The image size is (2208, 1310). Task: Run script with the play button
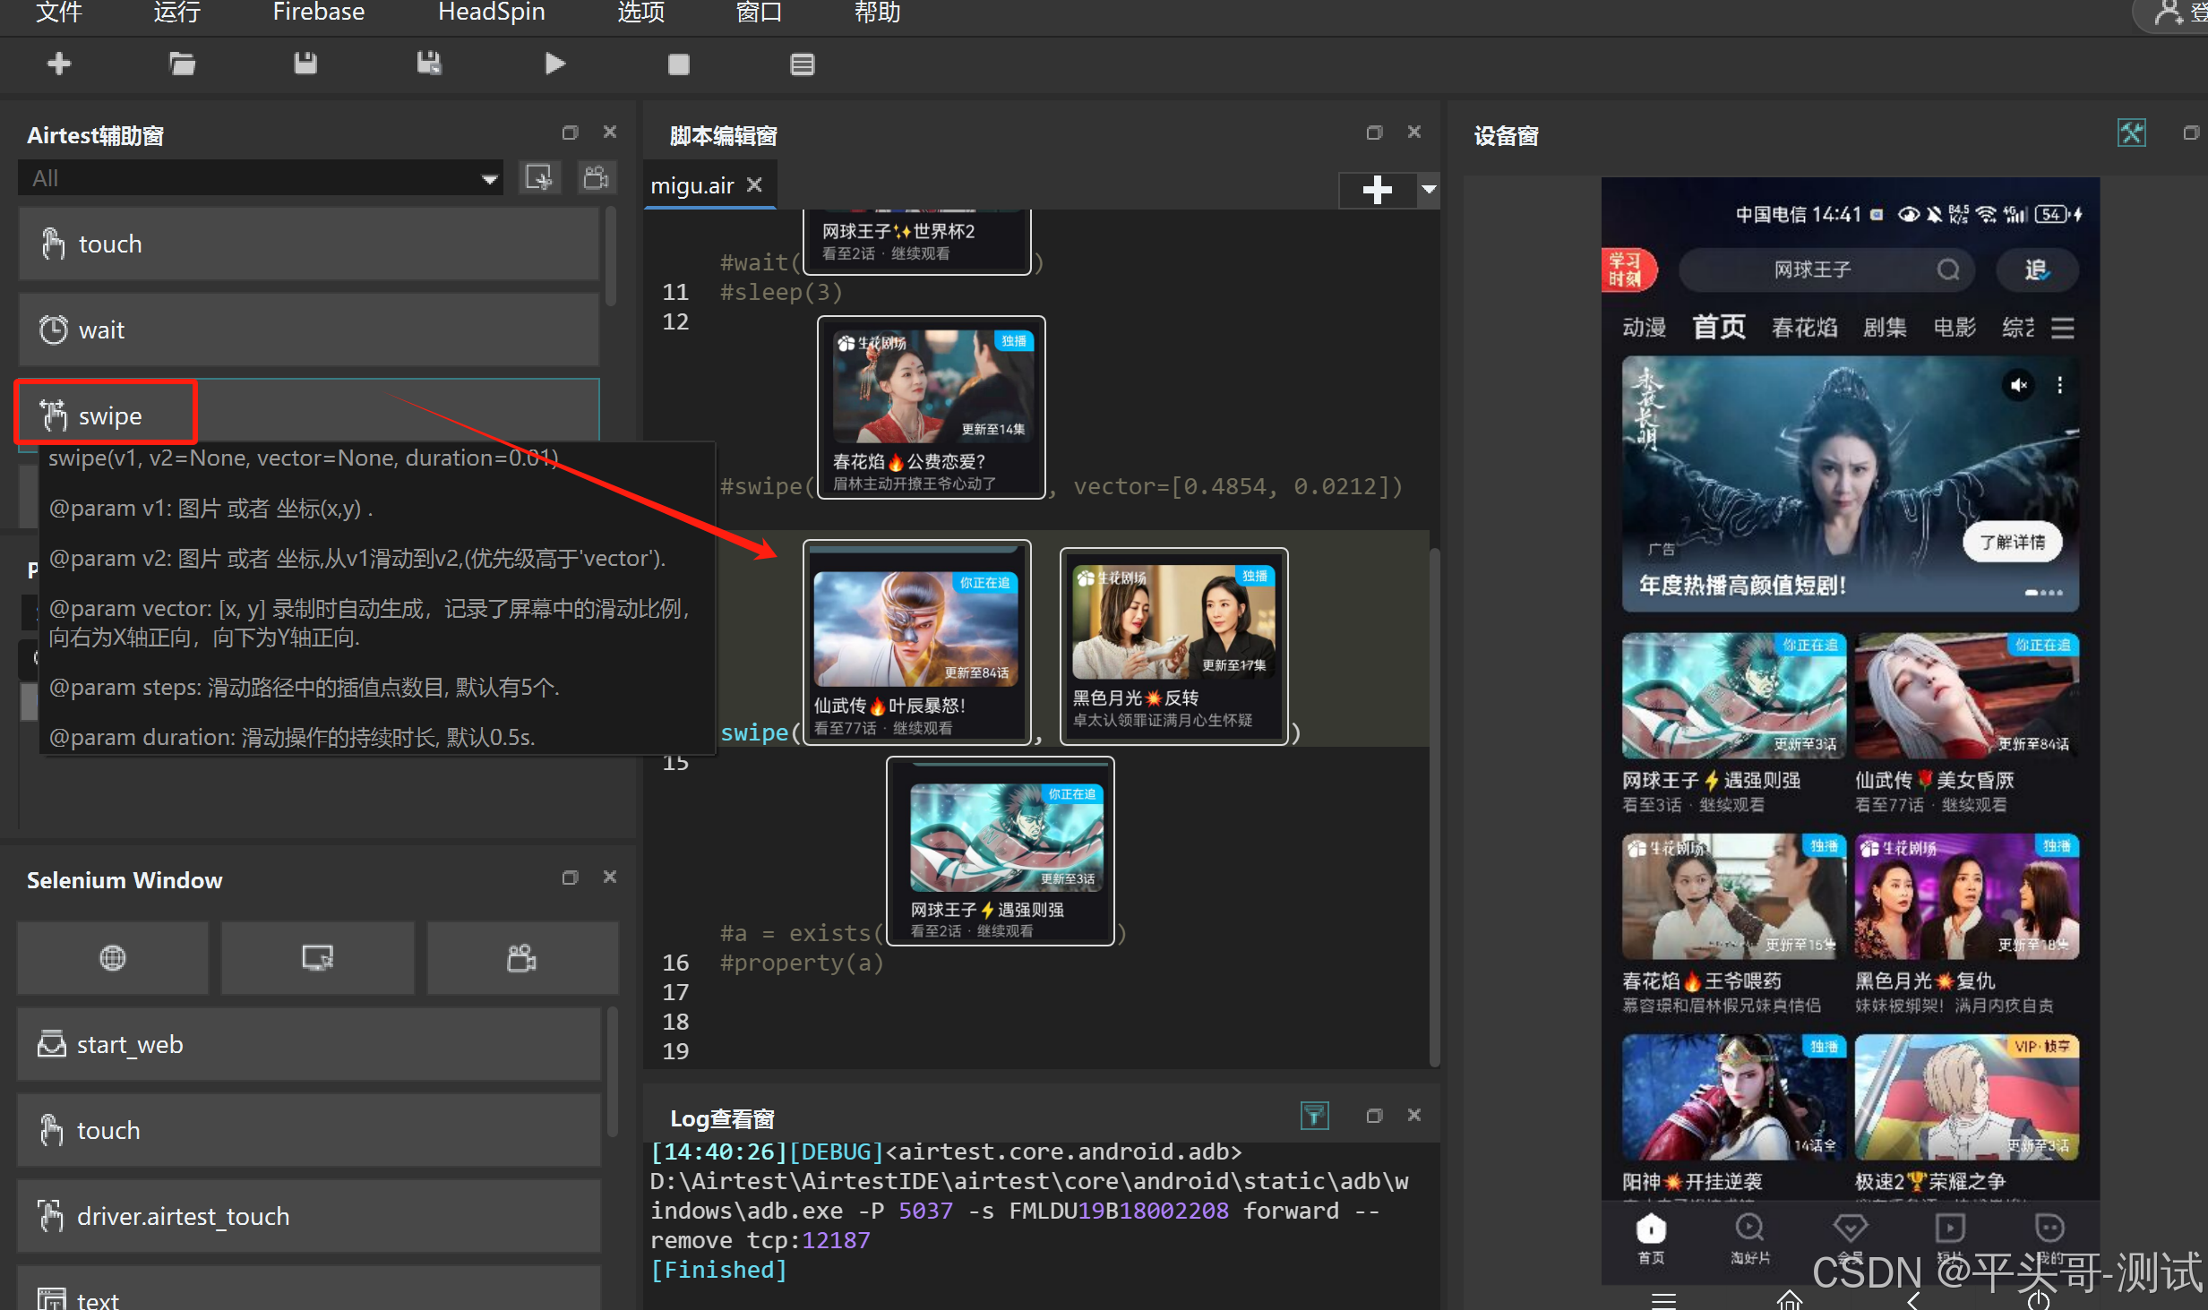(554, 64)
